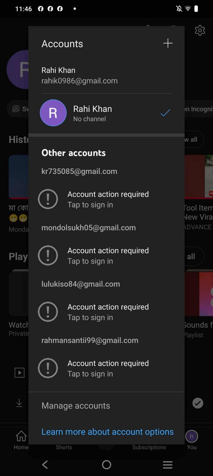Tap warning icon for kr735085@gmail.com
213x476 pixels.
(48, 199)
